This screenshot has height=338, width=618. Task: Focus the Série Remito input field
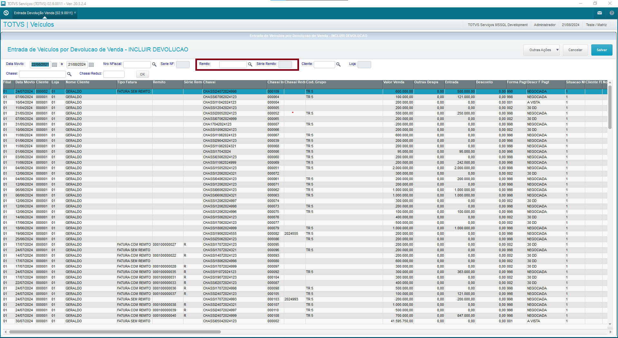(x=285, y=65)
